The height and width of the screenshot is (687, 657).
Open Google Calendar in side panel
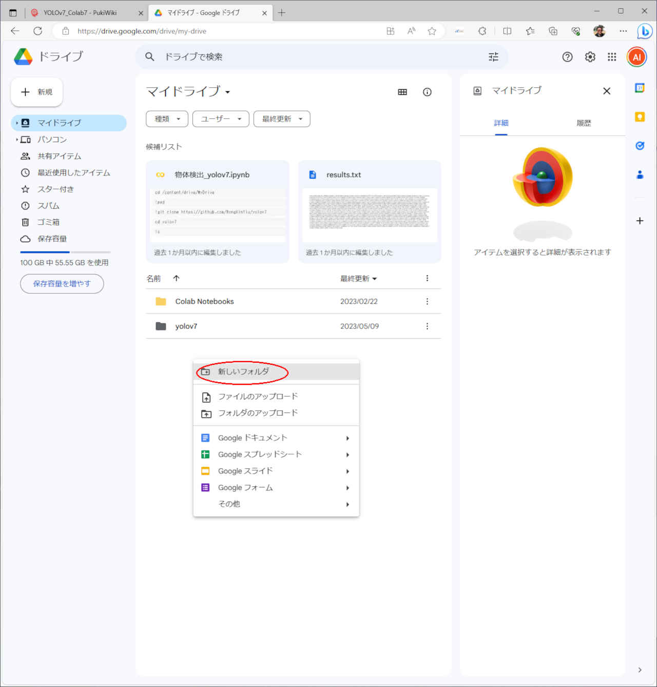640,88
